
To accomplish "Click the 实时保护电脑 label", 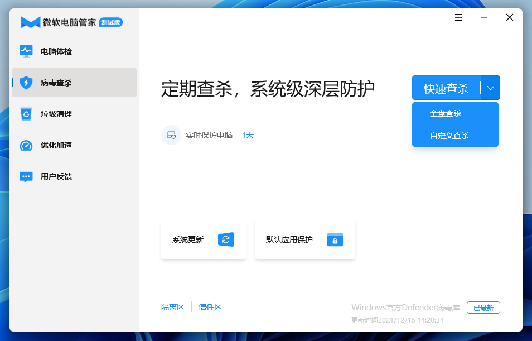I will coord(209,136).
